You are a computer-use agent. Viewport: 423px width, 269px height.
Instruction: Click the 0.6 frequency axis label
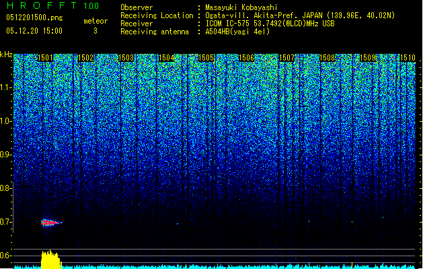(x=5, y=256)
